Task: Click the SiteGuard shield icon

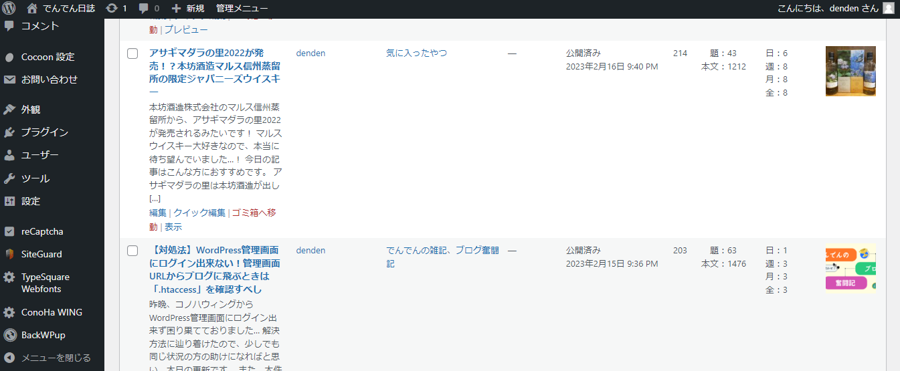Action: [x=9, y=254]
